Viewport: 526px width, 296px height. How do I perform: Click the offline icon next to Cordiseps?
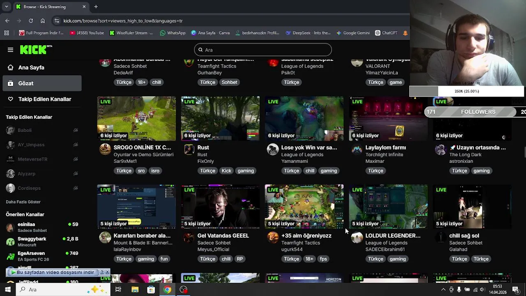pos(76,188)
